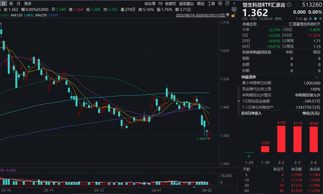
Task: Select the daily 日 period tab
Action: click(x=4, y=4)
